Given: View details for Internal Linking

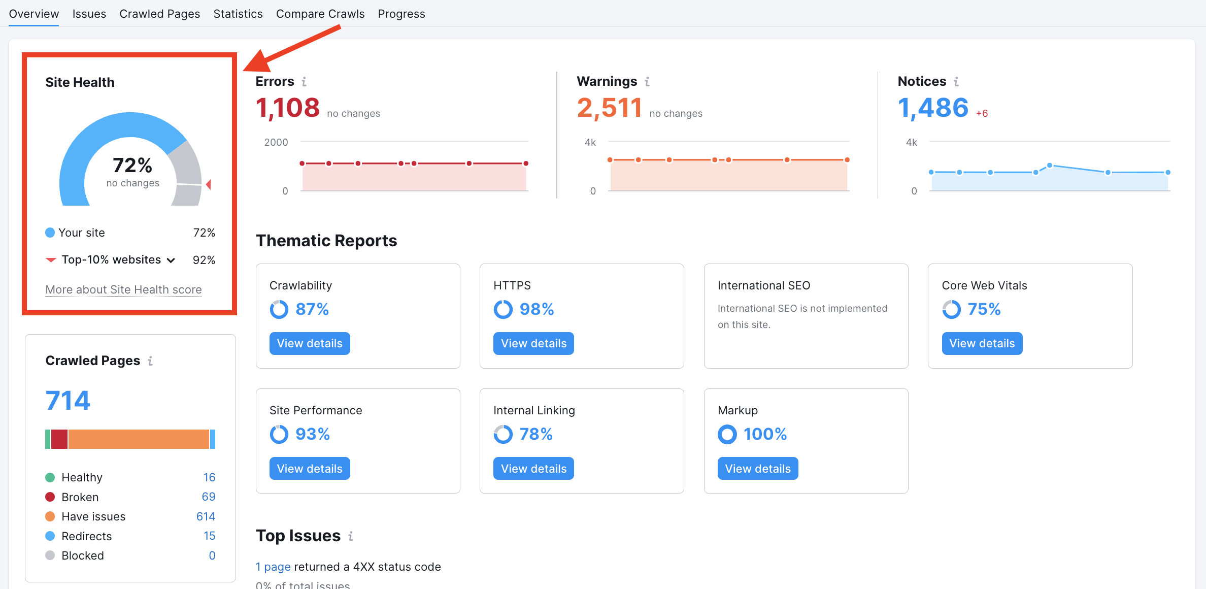Looking at the screenshot, I should point(533,468).
